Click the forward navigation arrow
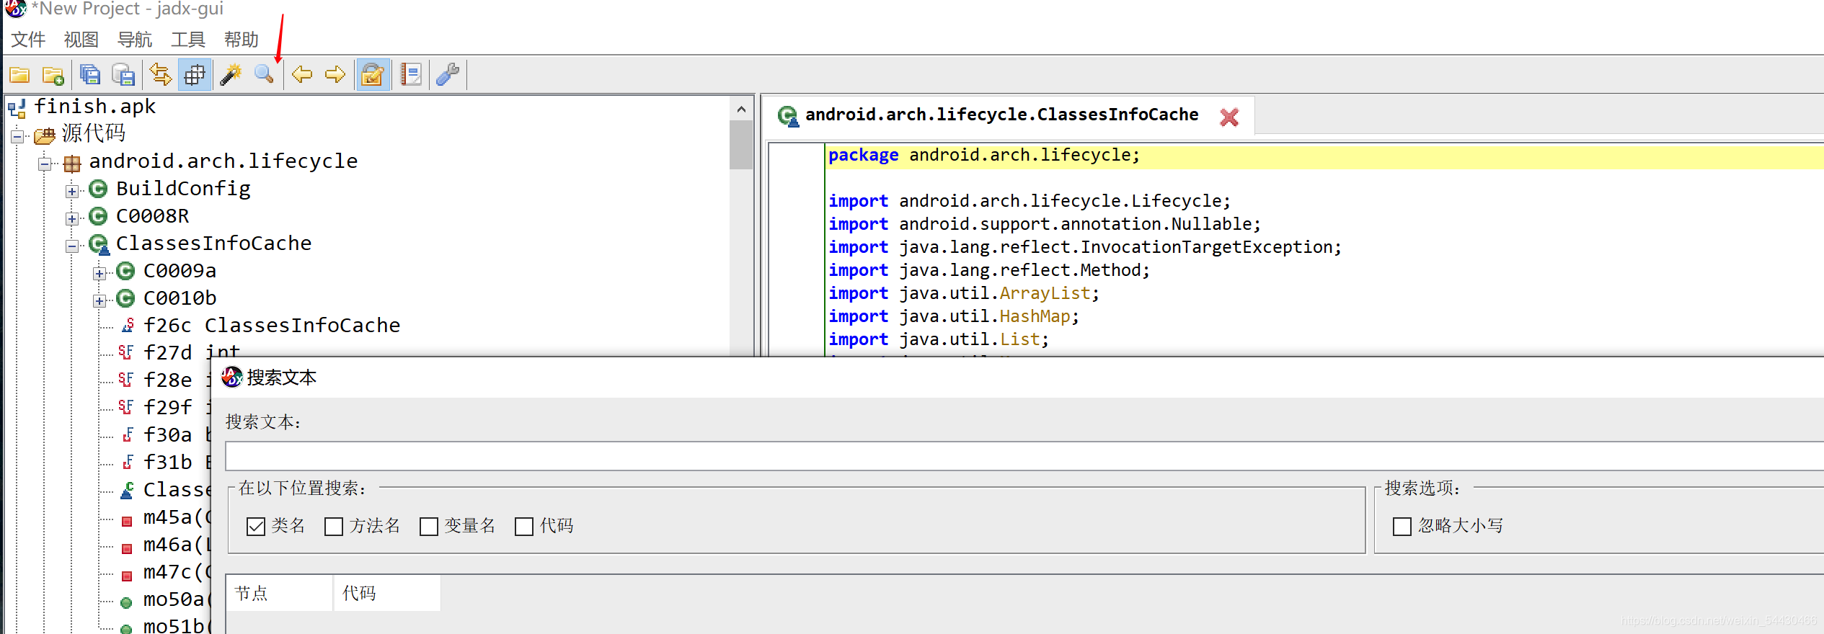The height and width of the screenshot is (634, 1824). coord(335,74)
